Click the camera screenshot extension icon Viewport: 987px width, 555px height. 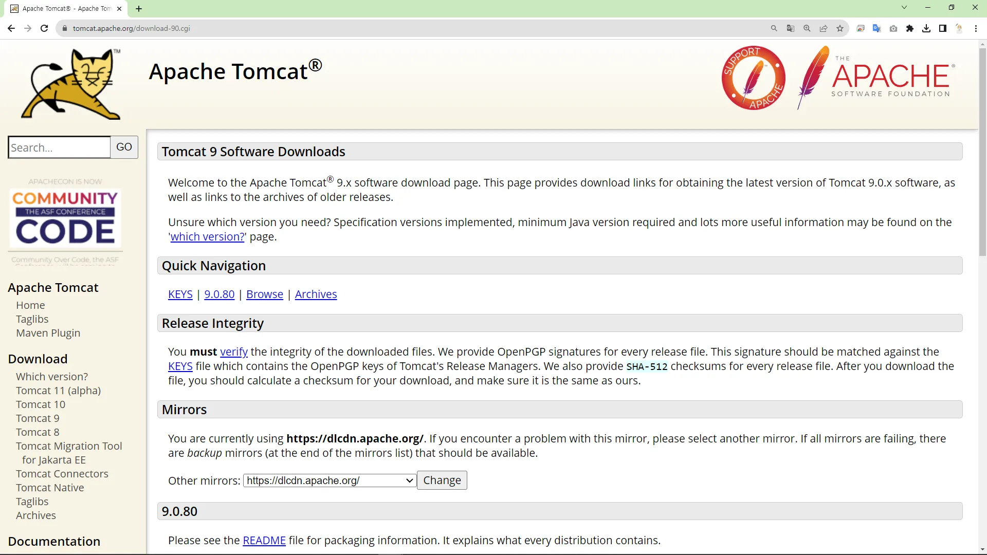coord(893,28)
